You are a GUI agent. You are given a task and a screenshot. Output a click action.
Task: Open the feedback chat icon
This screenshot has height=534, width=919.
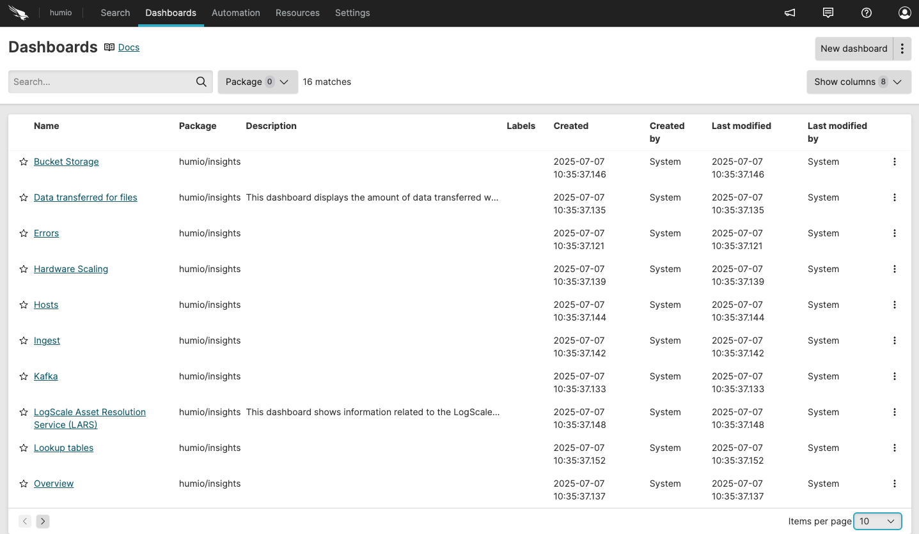click(x=828, y=13)
